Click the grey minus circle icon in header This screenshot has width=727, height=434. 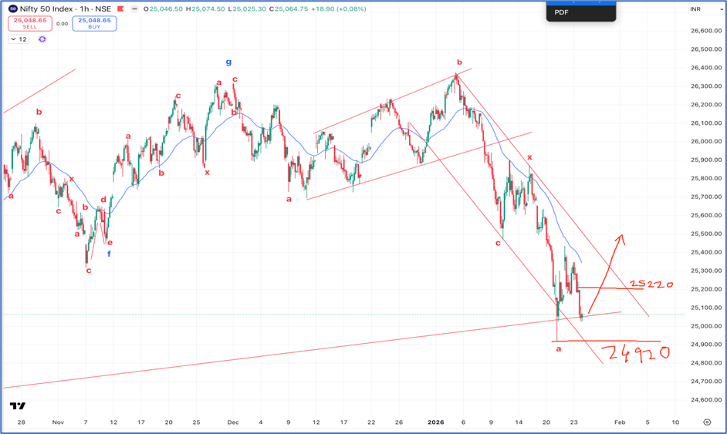(134, 8)
